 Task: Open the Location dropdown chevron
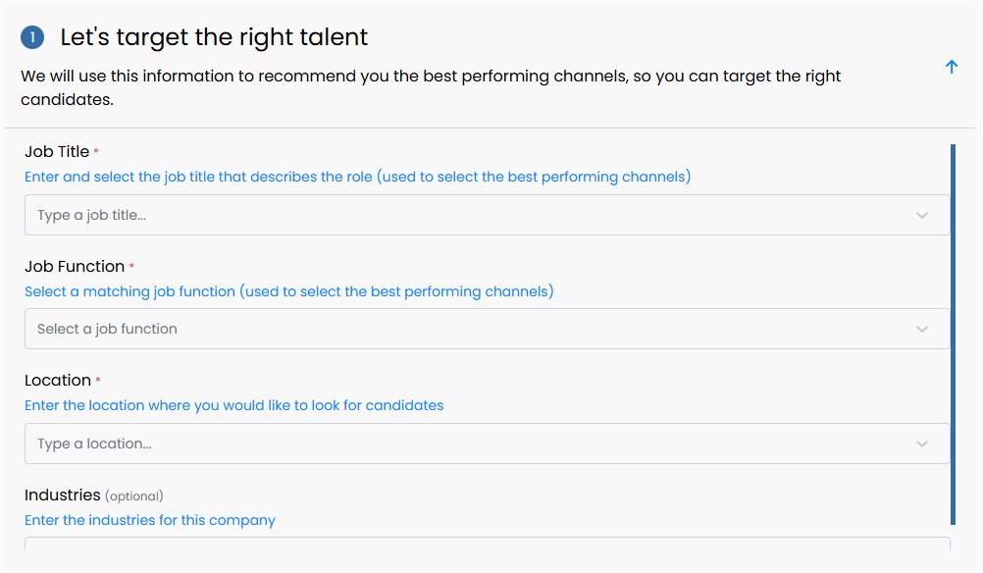(x=921, y=443)
